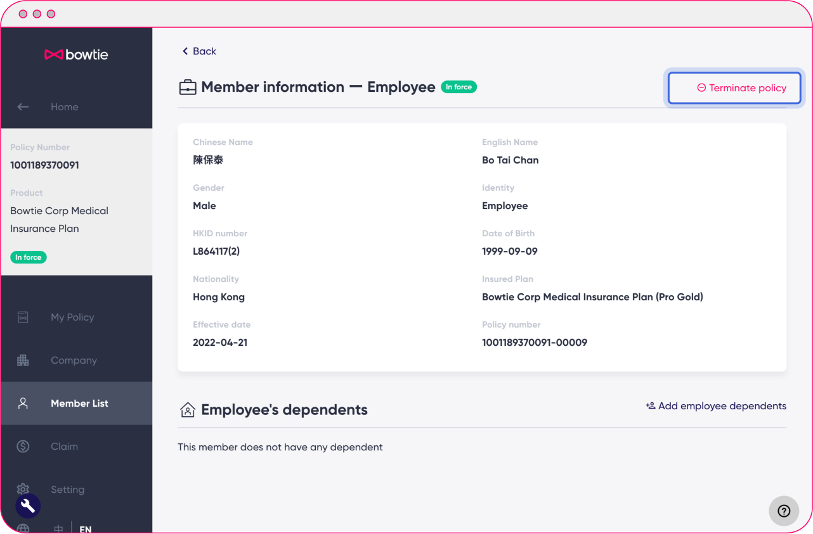
Task: Click the Company building icon
Action: point(23,360)
